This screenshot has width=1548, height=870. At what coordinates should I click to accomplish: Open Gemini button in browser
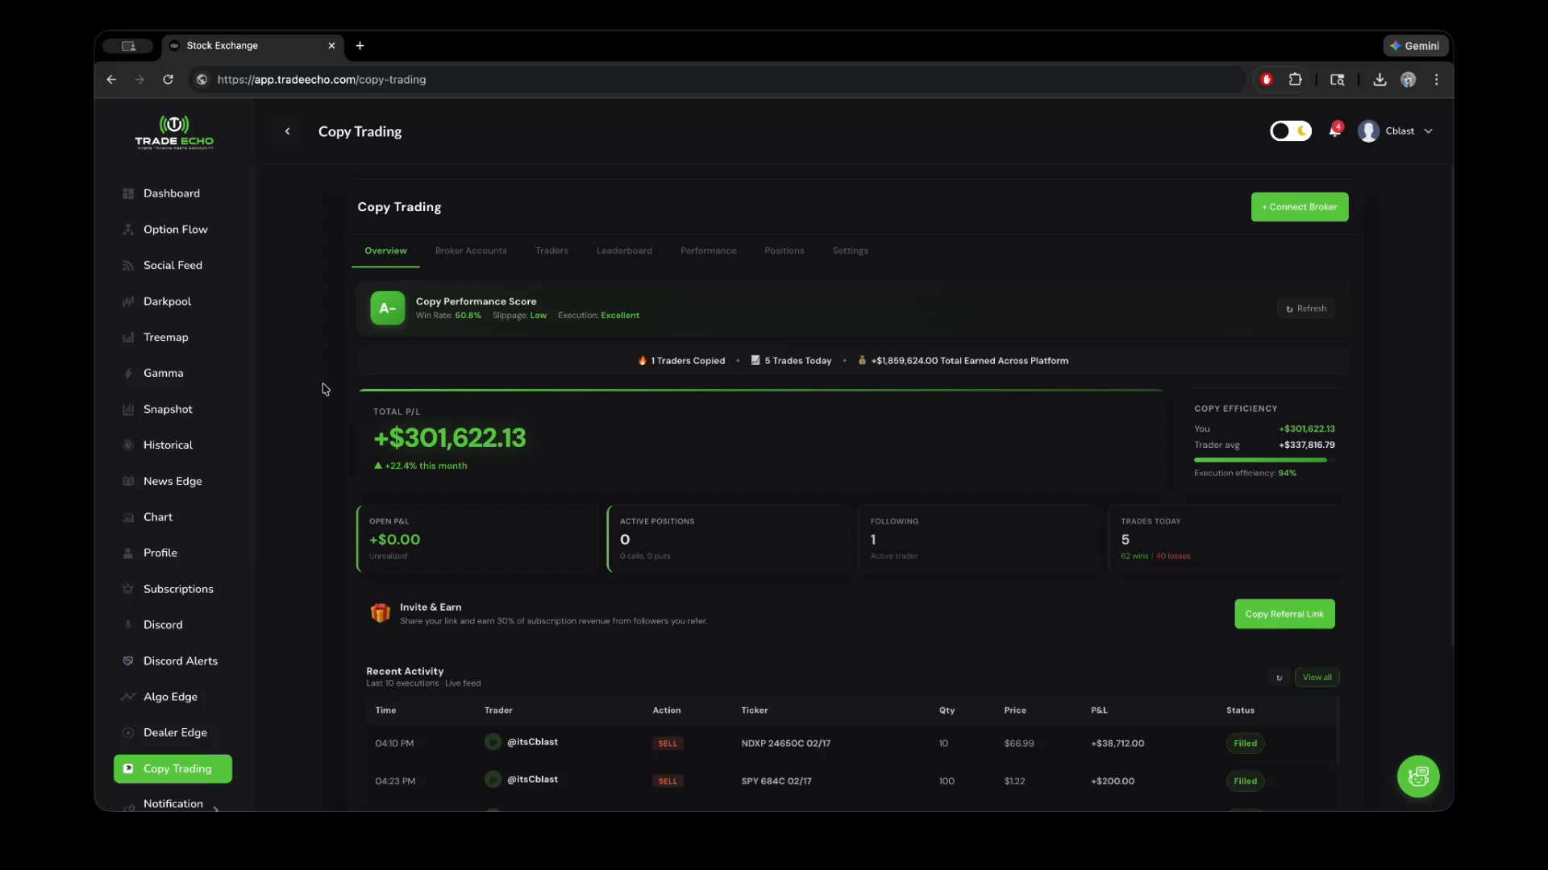pyautogui.click(x=1415, y=46)
